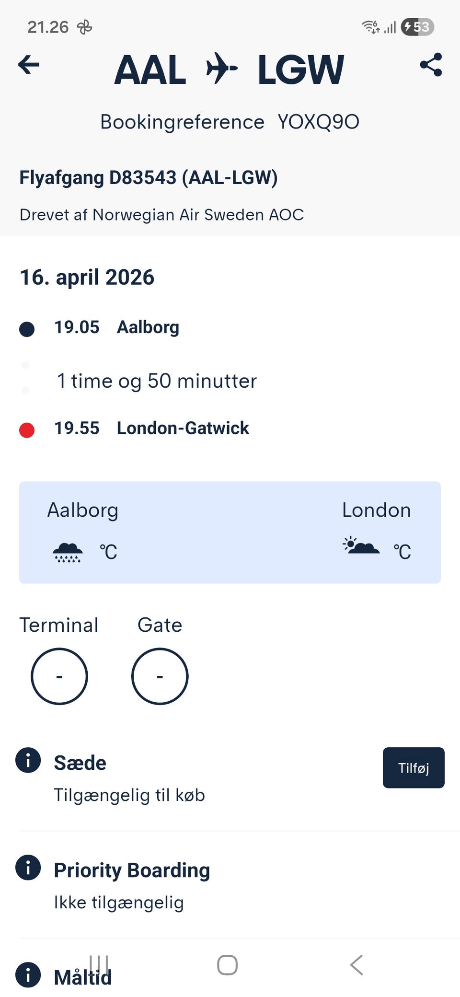
Task: Tap the info icon beside Sæde
Action: 28,760
